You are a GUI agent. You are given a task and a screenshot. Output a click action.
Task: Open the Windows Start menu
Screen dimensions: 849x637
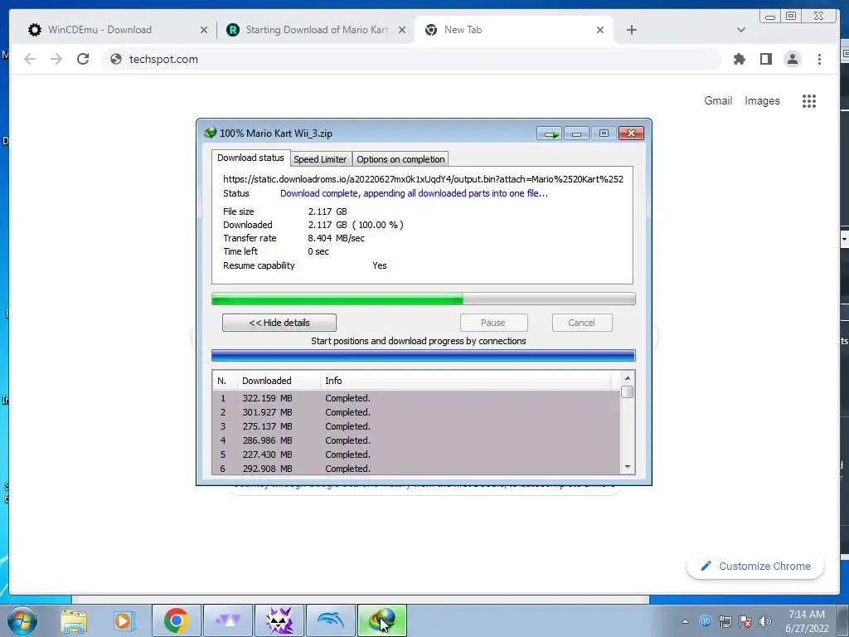click(22, 620)
